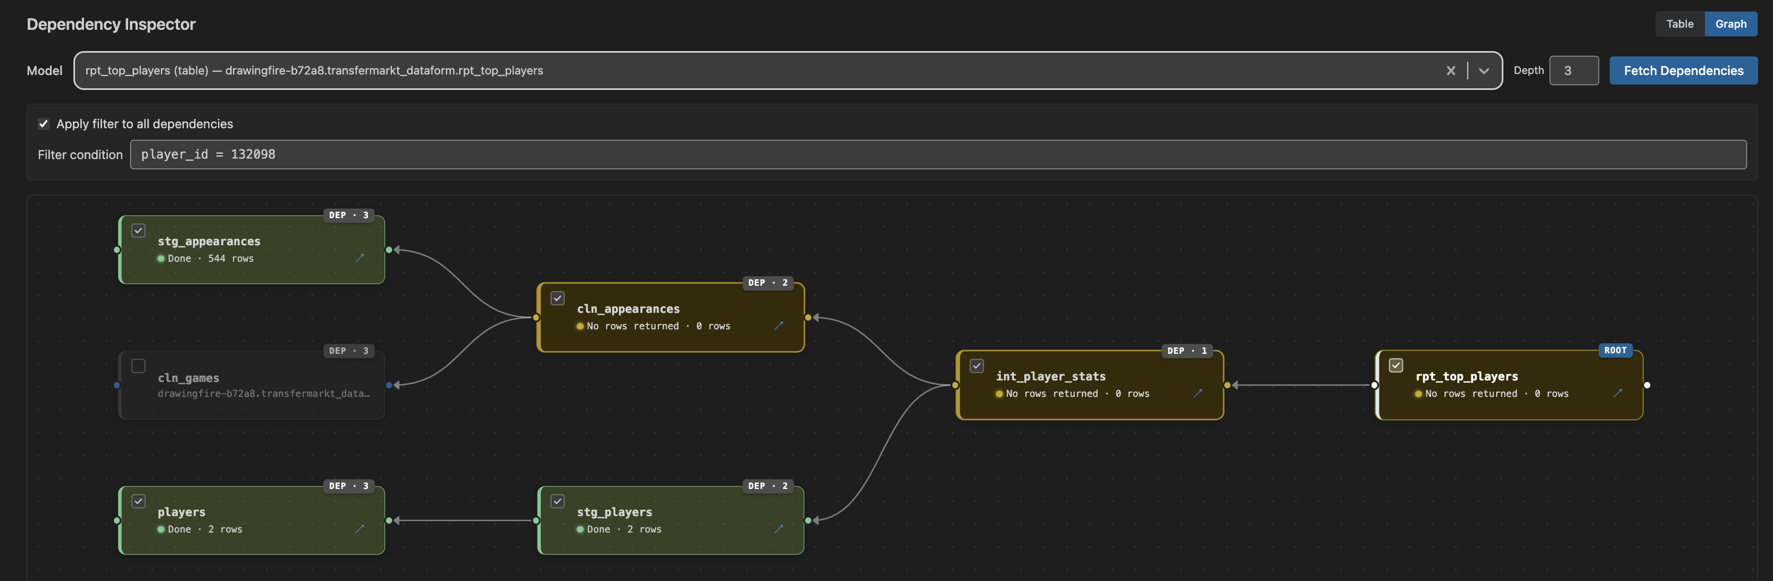Uncheck the rpt_top_players node checkbox
Screen dimensions: 1773x581
1396,365
